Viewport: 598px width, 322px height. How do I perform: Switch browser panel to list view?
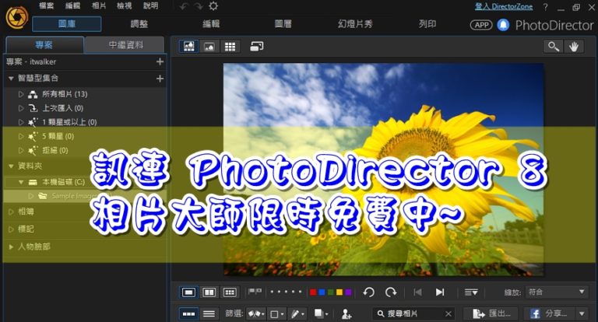209,313
